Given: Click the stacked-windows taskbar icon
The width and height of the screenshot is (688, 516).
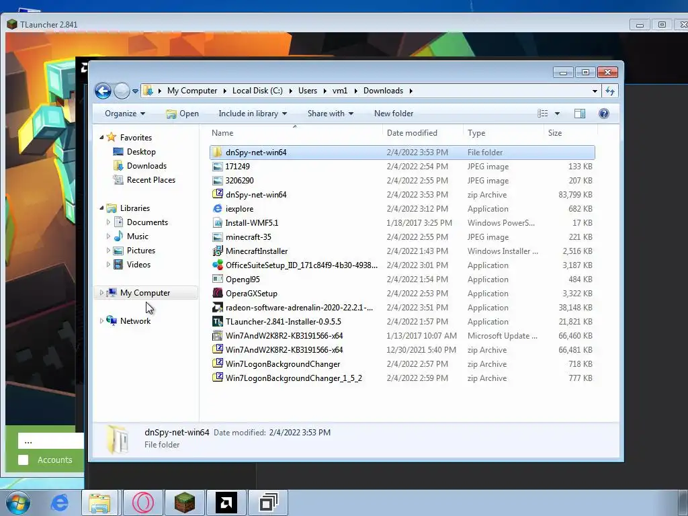Looking at the screenshot, I should (268, 503).
